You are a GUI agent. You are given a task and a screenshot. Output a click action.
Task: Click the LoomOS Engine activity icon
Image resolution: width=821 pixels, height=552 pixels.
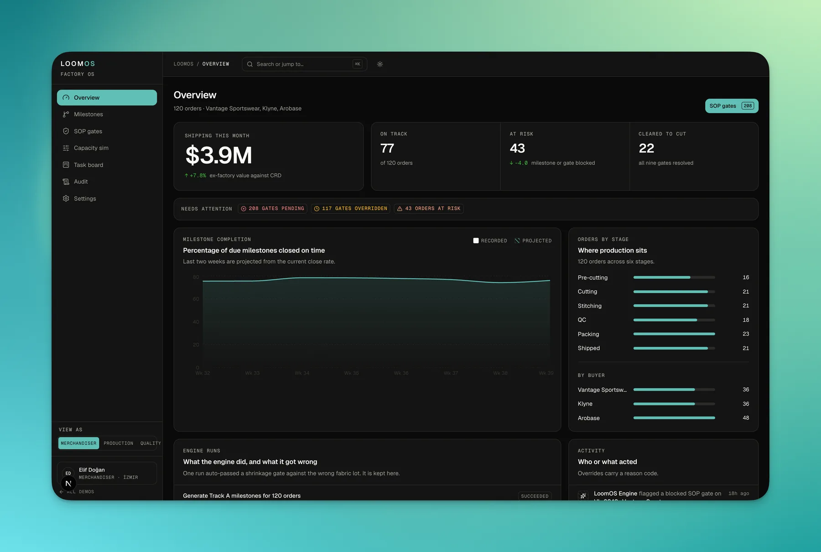point(583,495)
